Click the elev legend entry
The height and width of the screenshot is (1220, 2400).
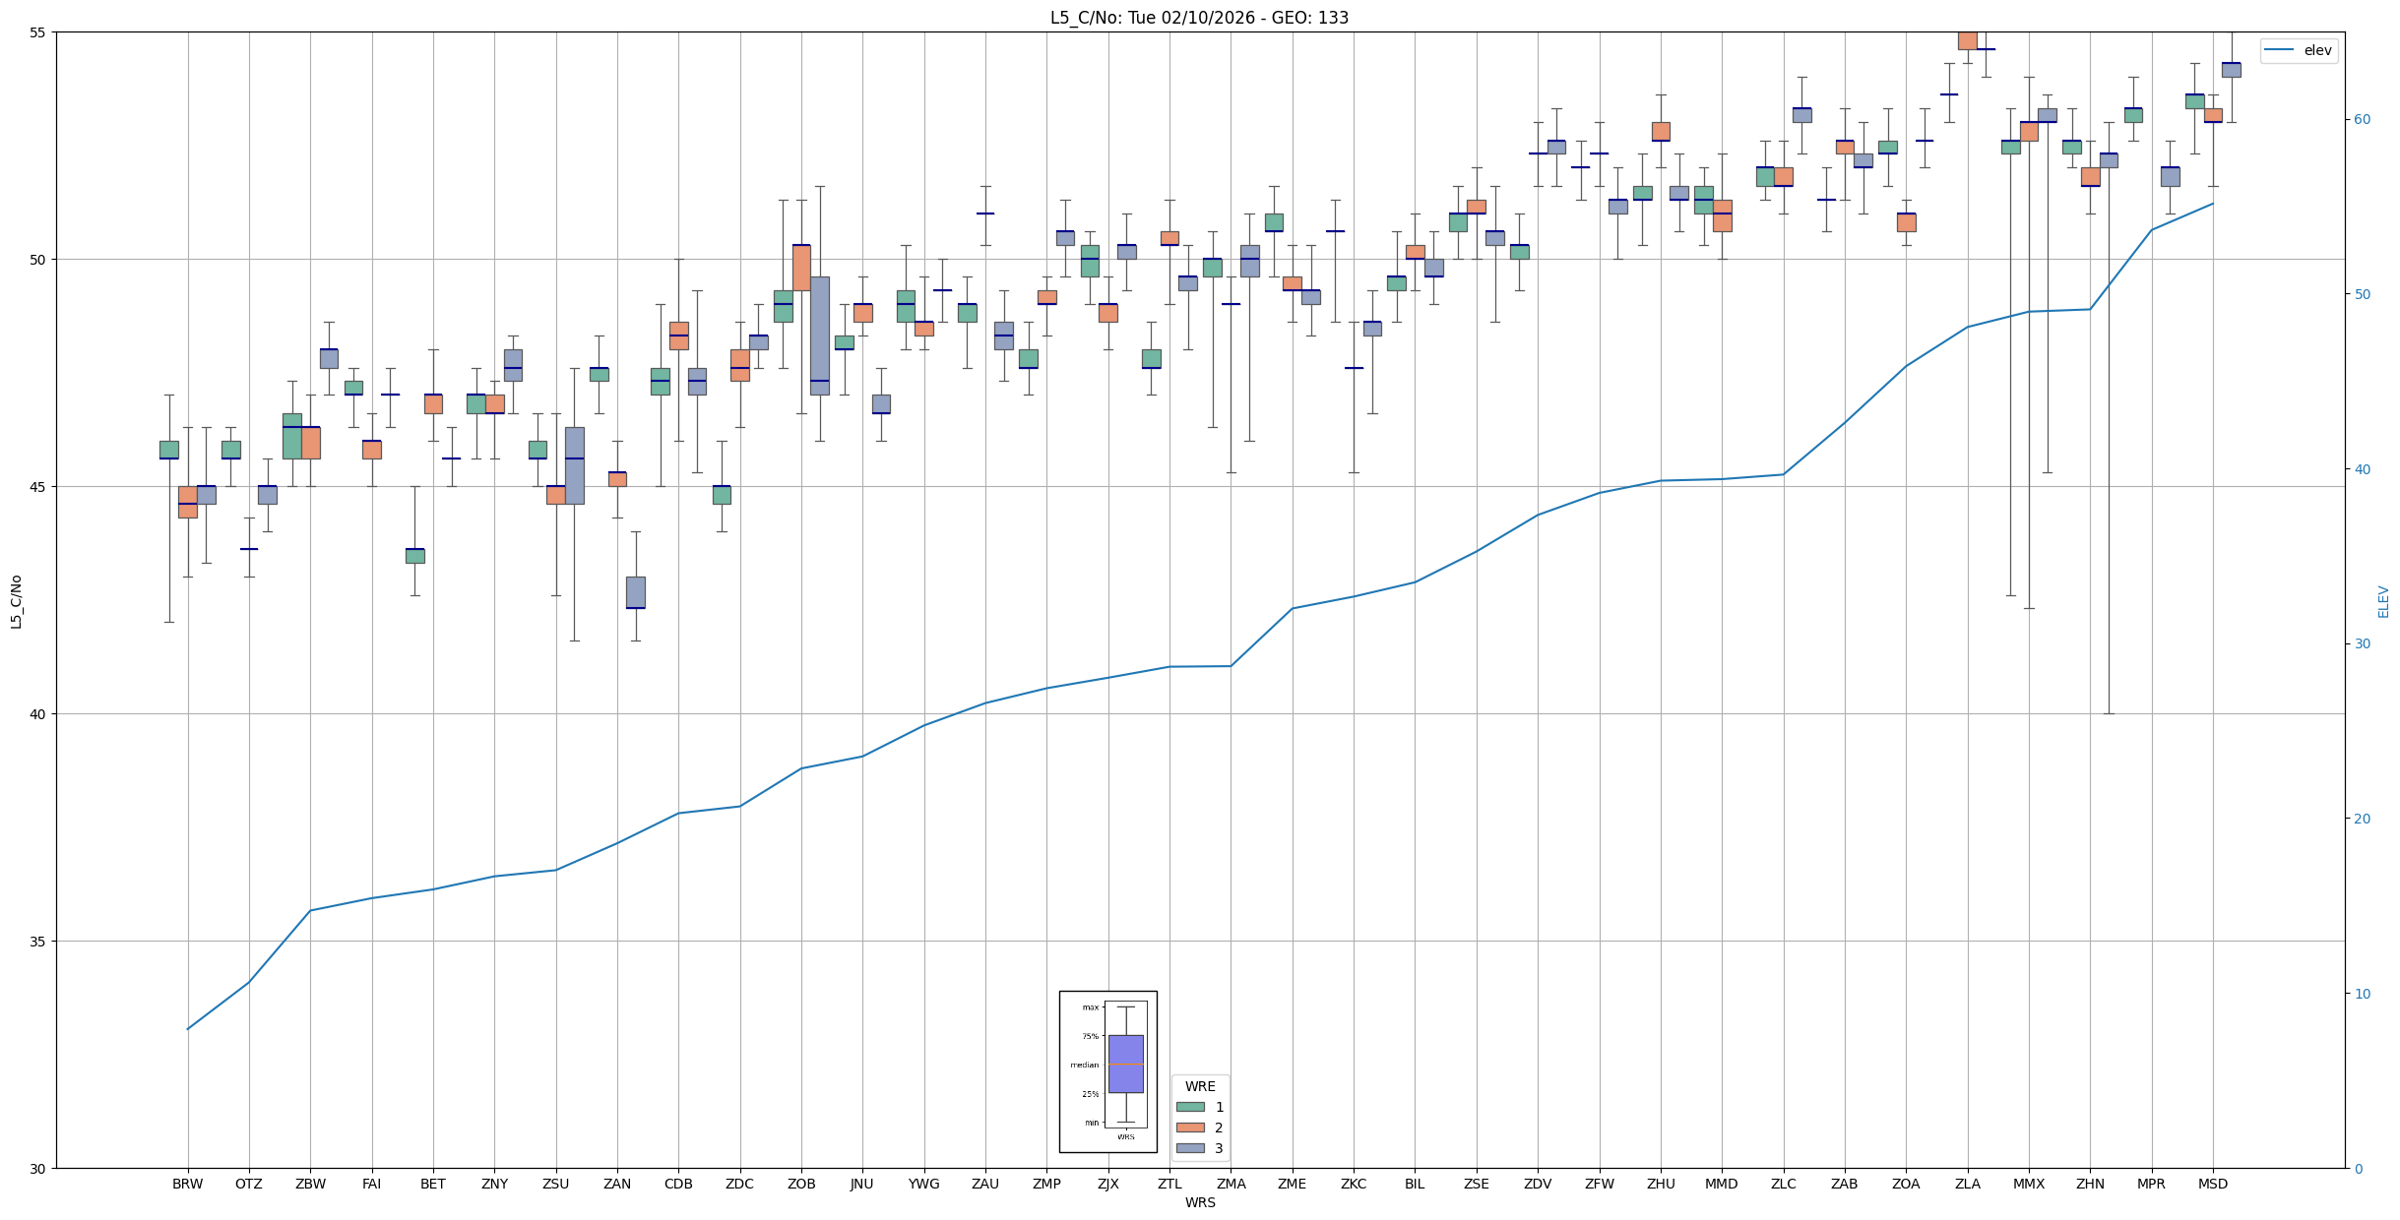tap(2316, 50)
